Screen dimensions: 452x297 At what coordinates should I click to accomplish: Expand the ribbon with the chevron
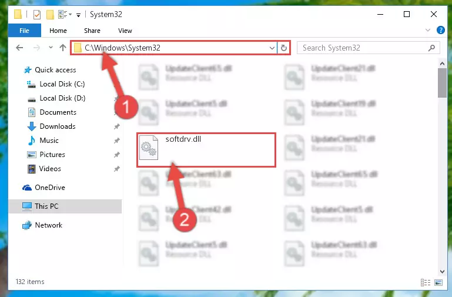pos(428,30)
